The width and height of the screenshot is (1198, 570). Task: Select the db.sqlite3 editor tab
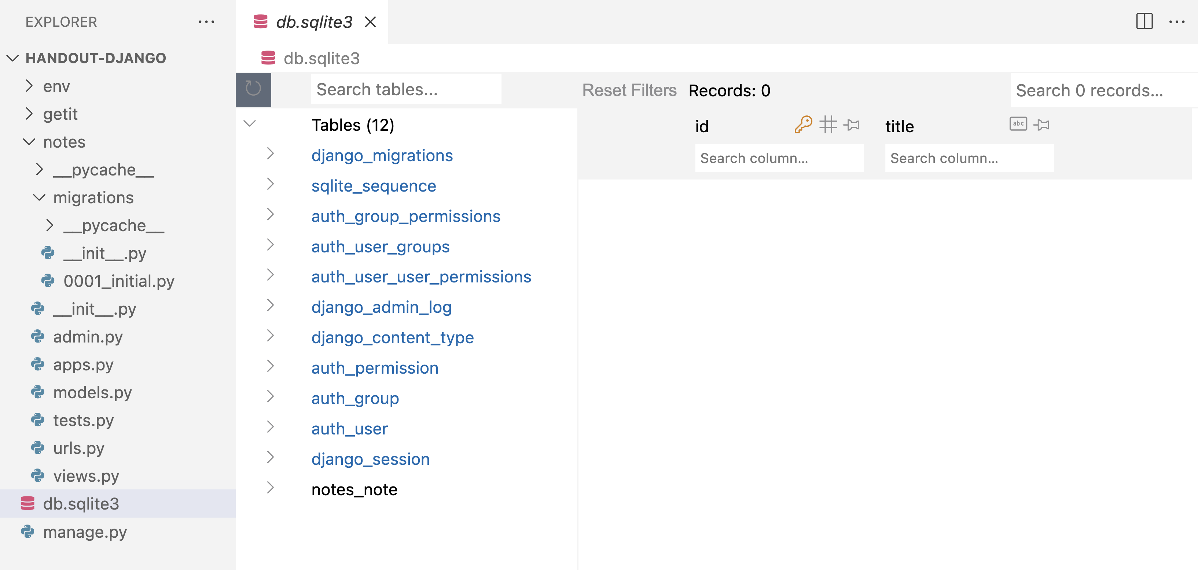pyautogui.click(x=313, y=22)
